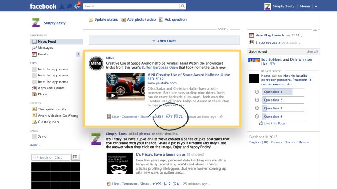Click the search magnifier button
Screen dimensions: 337x189
[x=182, y=7]
